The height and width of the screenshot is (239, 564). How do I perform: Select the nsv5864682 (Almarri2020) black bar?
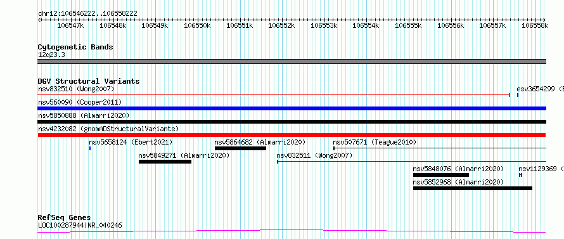240,148
